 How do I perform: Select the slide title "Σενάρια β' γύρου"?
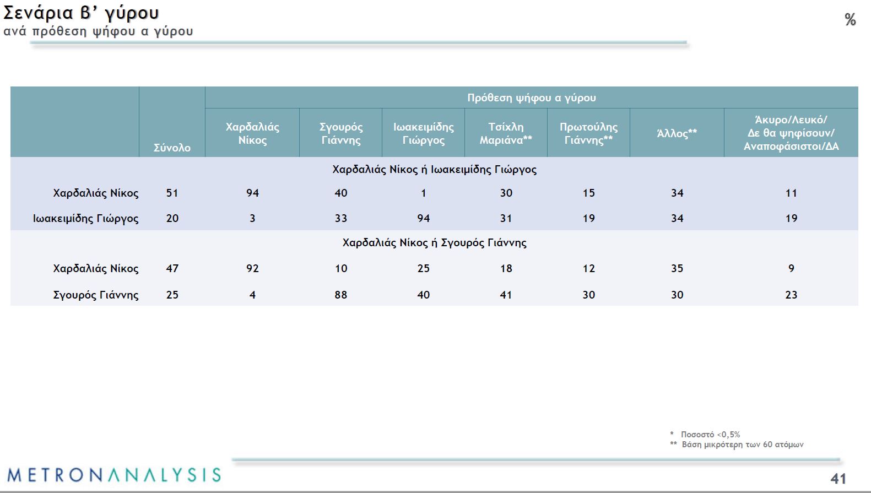81,13
